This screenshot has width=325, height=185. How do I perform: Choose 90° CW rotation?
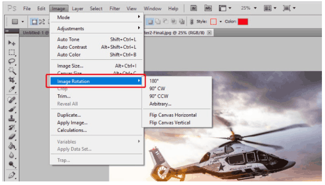pyautogui.click(x=157, y=89)
